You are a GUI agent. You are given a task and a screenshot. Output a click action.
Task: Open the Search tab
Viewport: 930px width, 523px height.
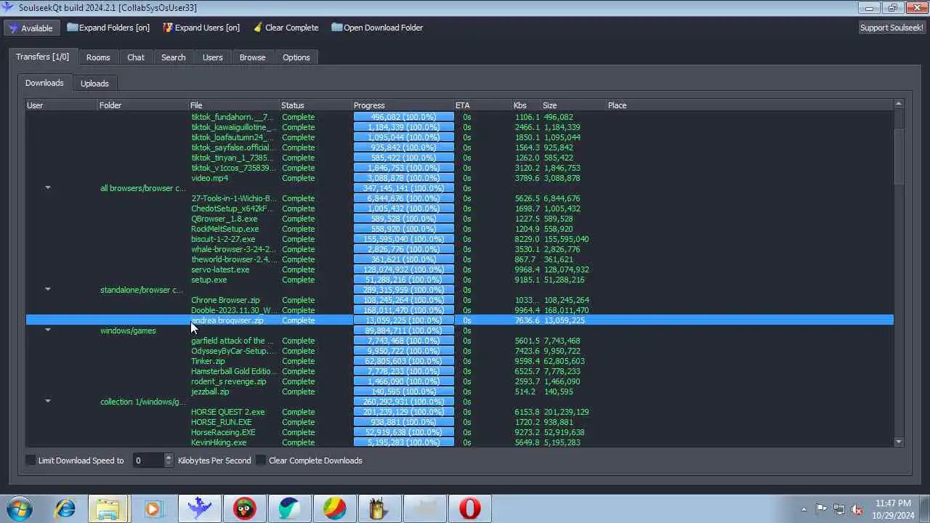173,57
